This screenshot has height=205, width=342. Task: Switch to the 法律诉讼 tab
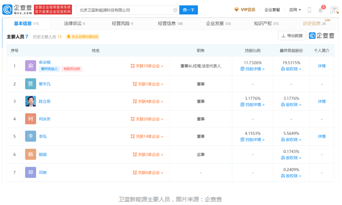coord(74,24)
